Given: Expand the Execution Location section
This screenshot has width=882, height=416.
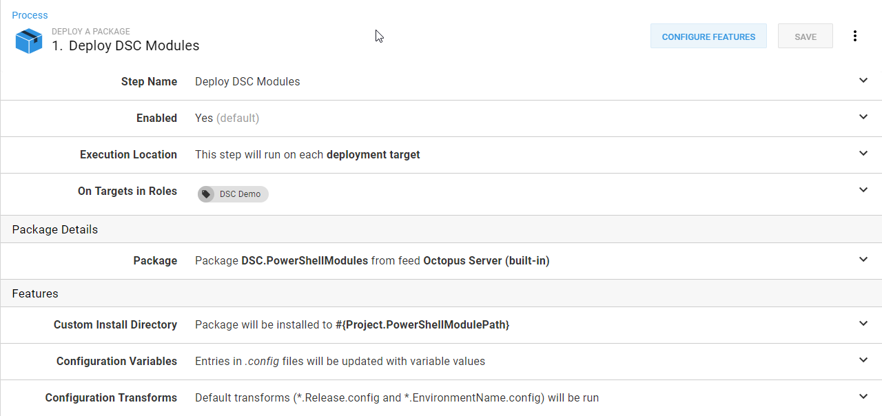Looking at the screenshot, I should (863, 154).
